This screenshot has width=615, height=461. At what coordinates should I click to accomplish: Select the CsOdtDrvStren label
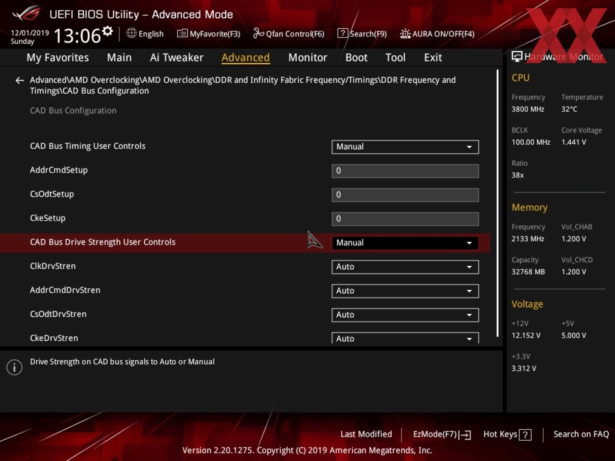58,314
